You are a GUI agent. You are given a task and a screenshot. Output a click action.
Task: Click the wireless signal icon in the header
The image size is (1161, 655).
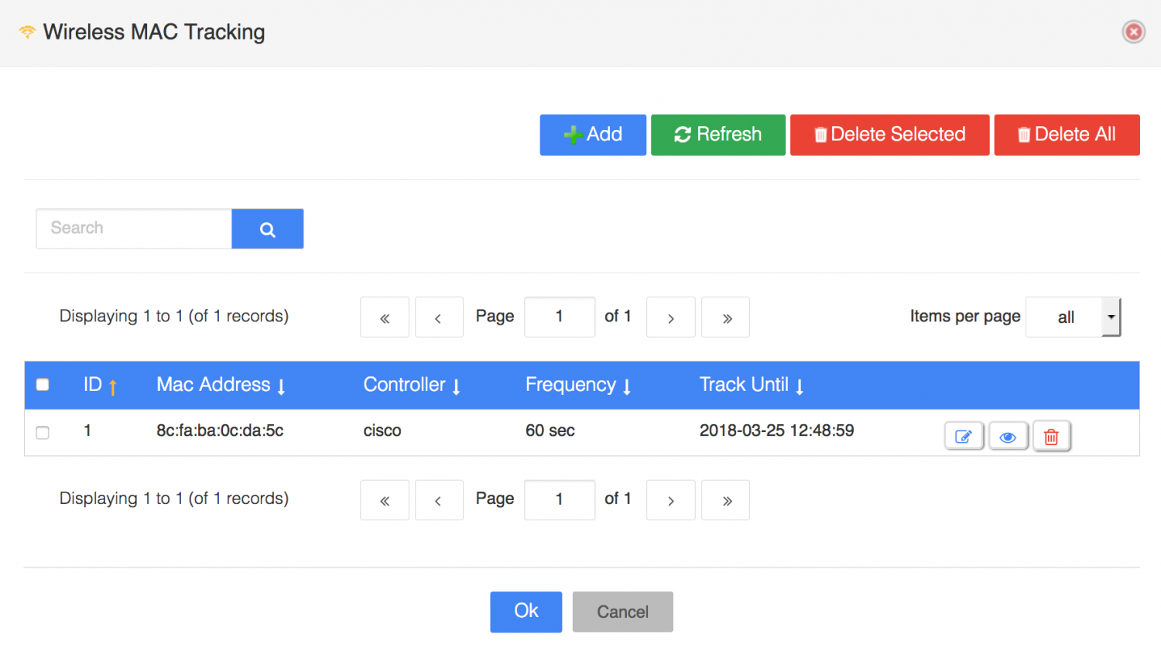point(26,29)
